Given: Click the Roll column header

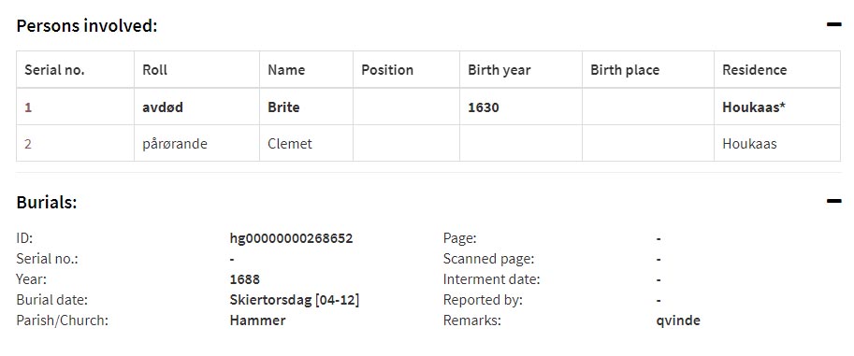Looking at the screenshot, I should [x=154, y=70].
